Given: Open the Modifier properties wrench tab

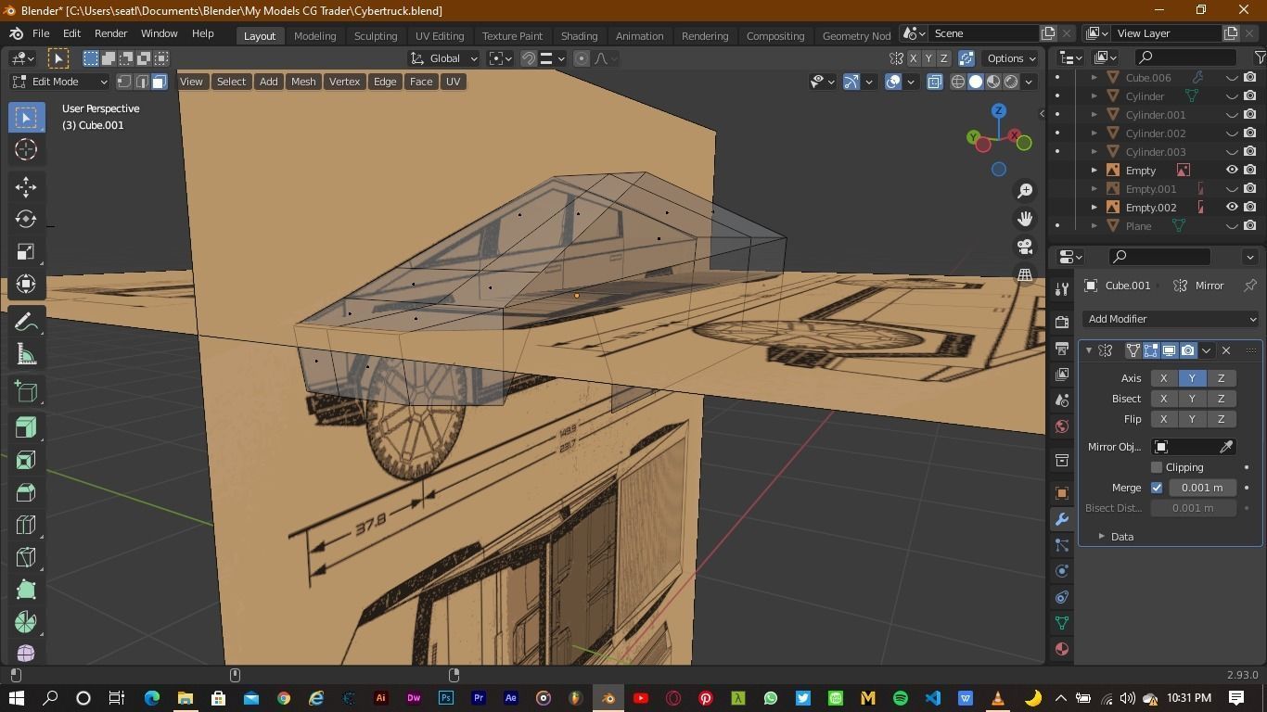Looking at the screenshot, I should (x=1062, y=519).
